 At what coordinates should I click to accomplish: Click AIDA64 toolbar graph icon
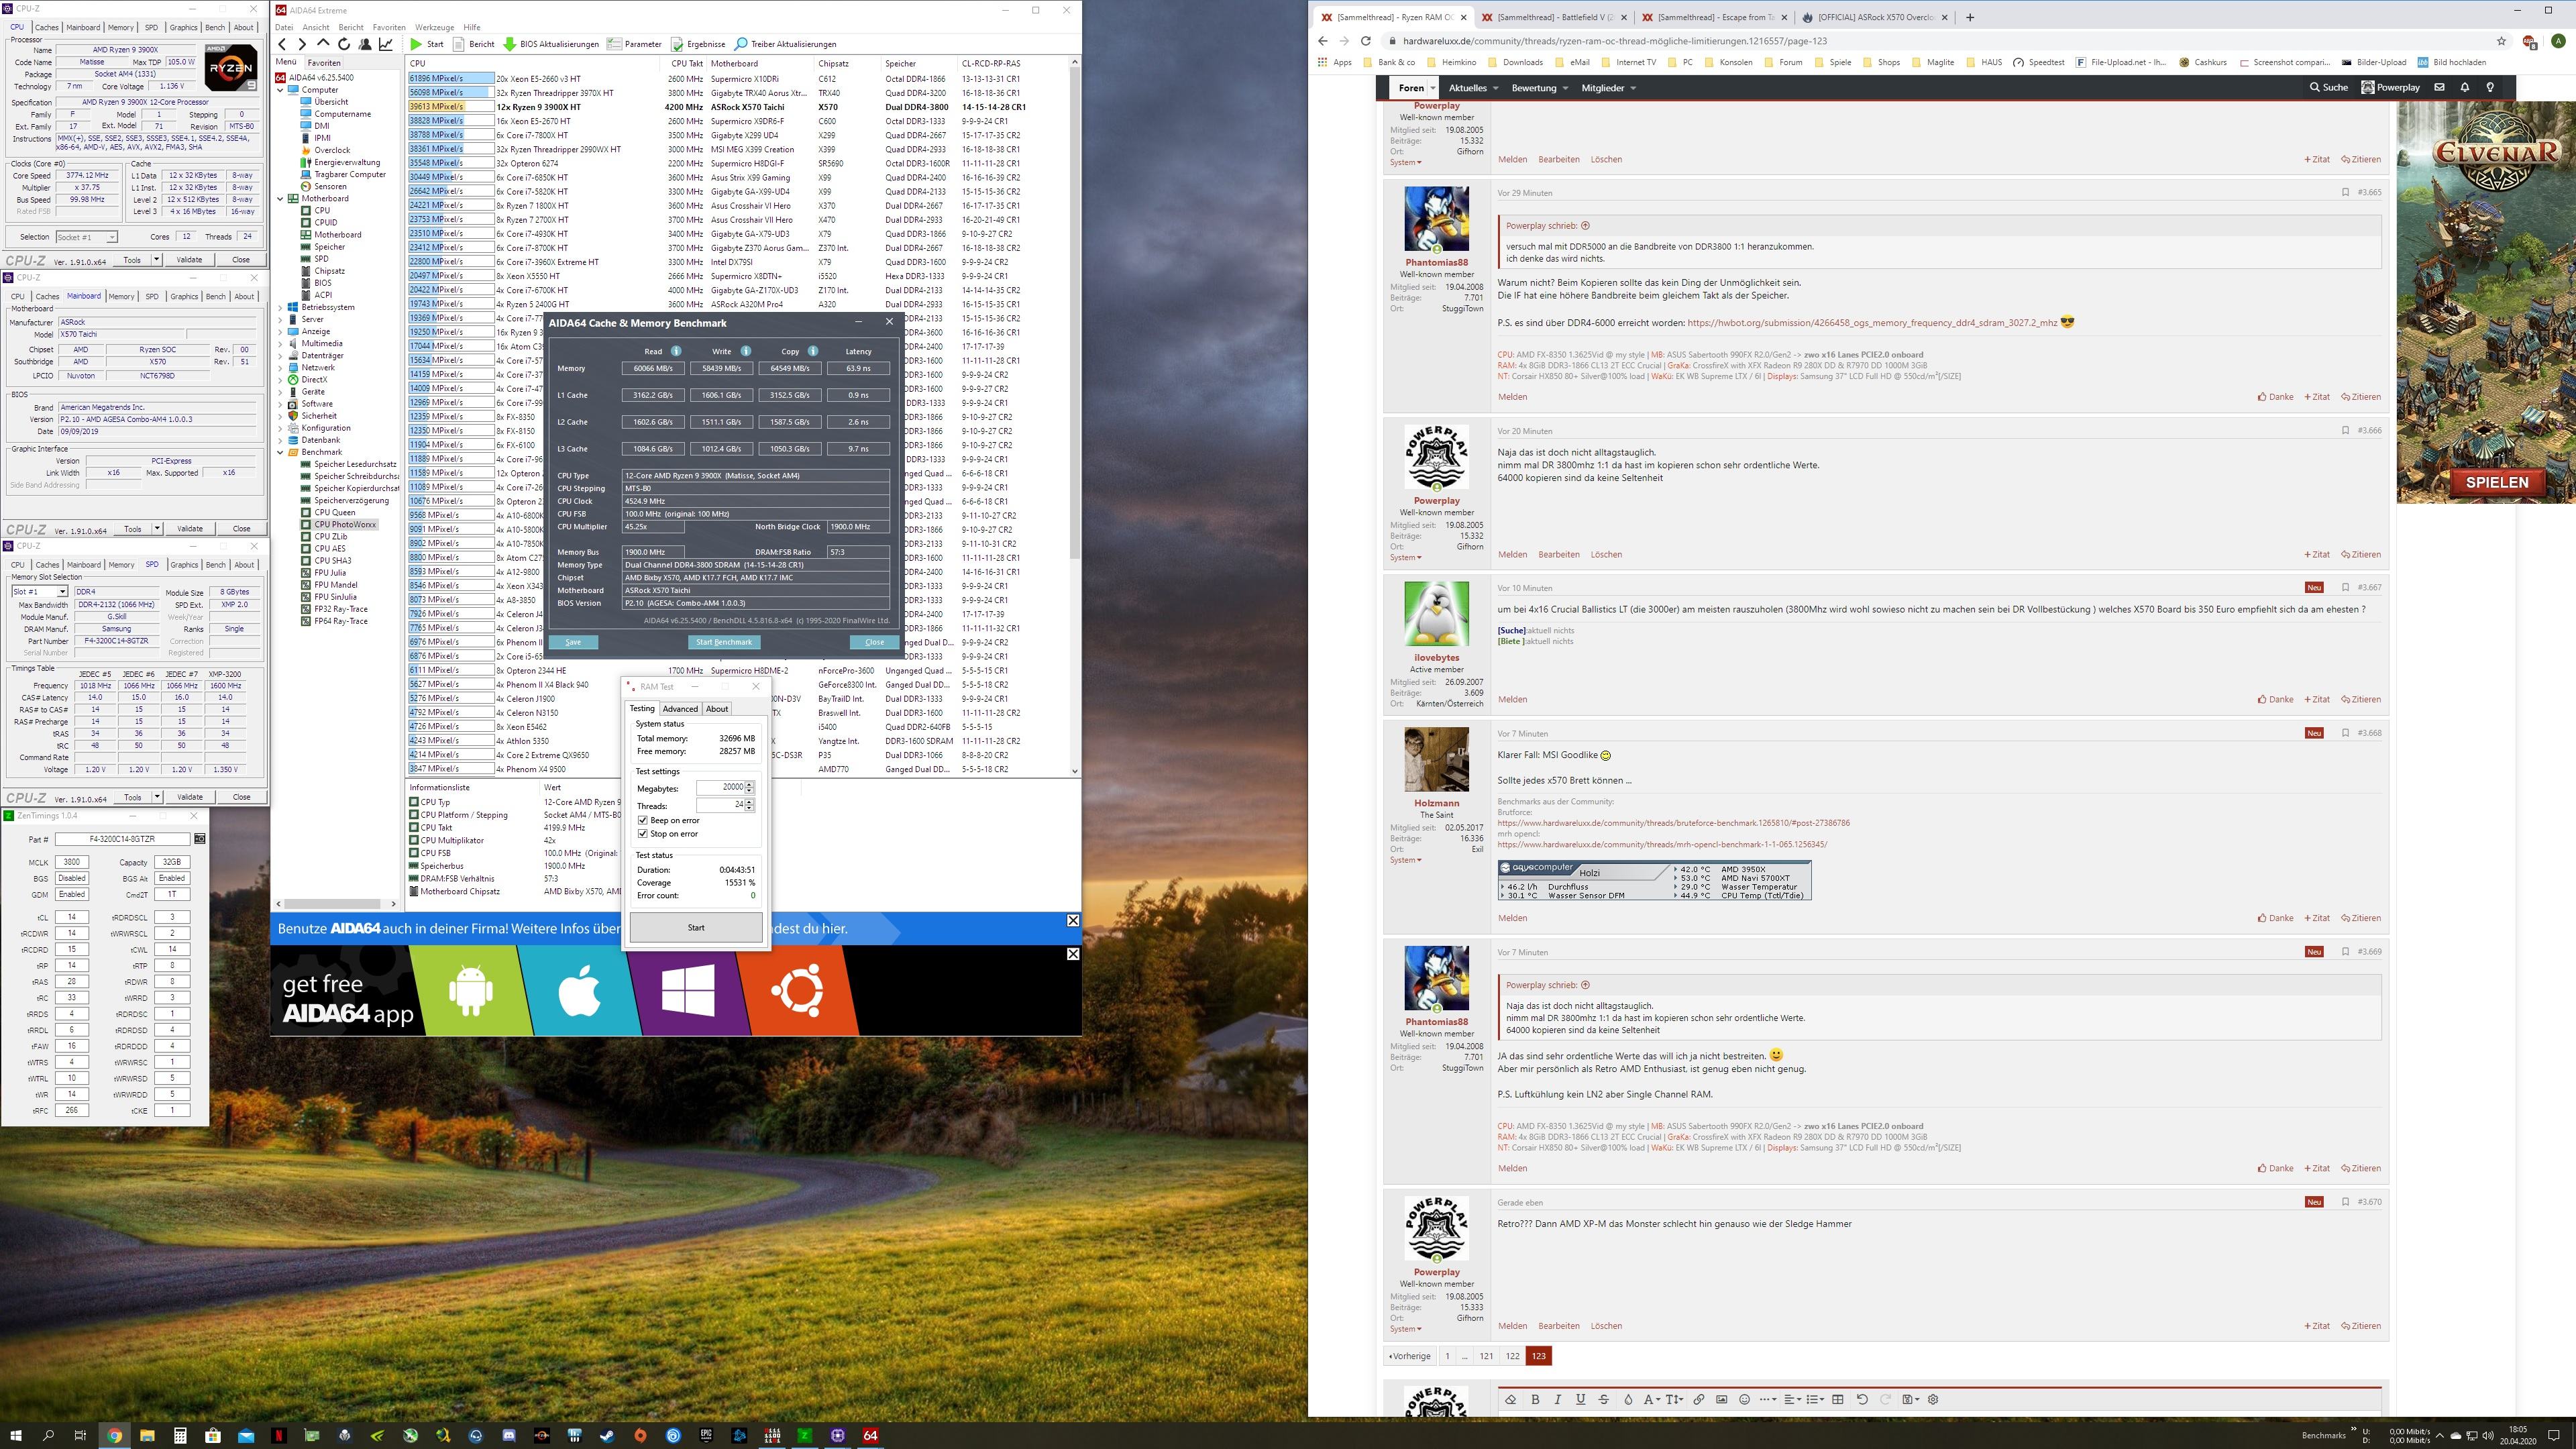(386, 44)
